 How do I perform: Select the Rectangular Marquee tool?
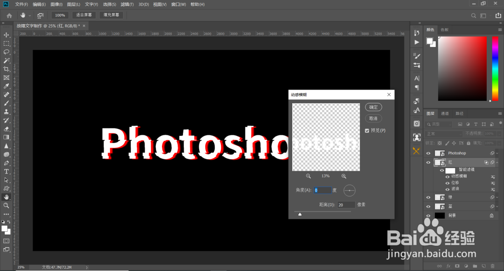coord(6,43)
